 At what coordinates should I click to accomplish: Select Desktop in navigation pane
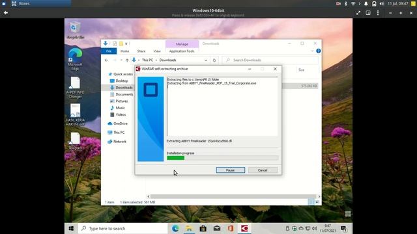click(122, 81)
